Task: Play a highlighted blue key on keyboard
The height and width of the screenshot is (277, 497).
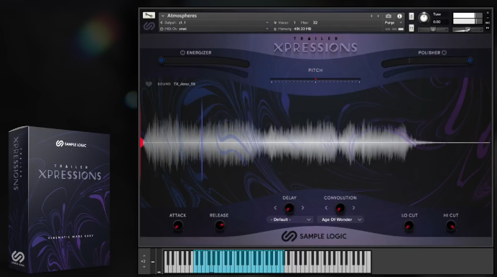Action: (239, 261)
